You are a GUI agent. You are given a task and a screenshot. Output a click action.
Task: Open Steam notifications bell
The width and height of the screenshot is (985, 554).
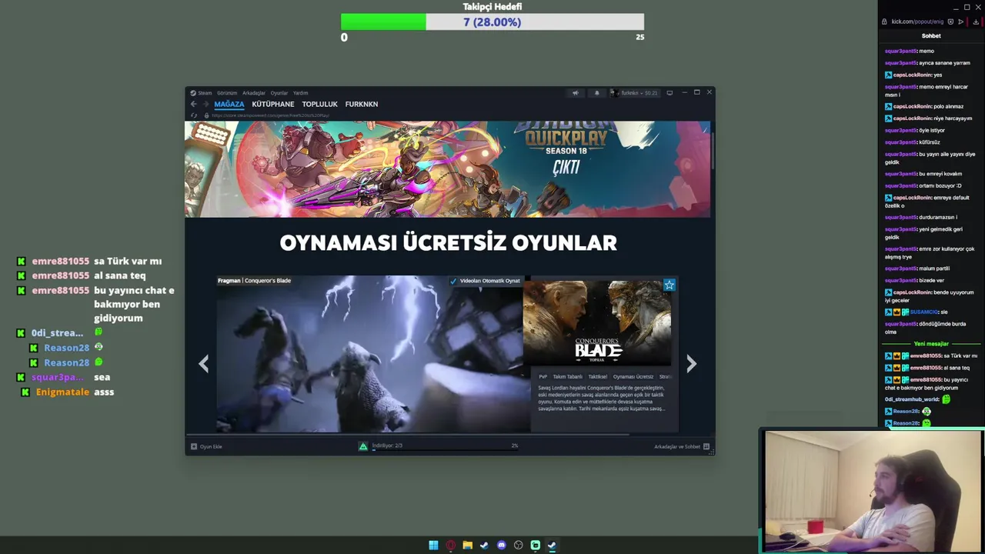596,93
